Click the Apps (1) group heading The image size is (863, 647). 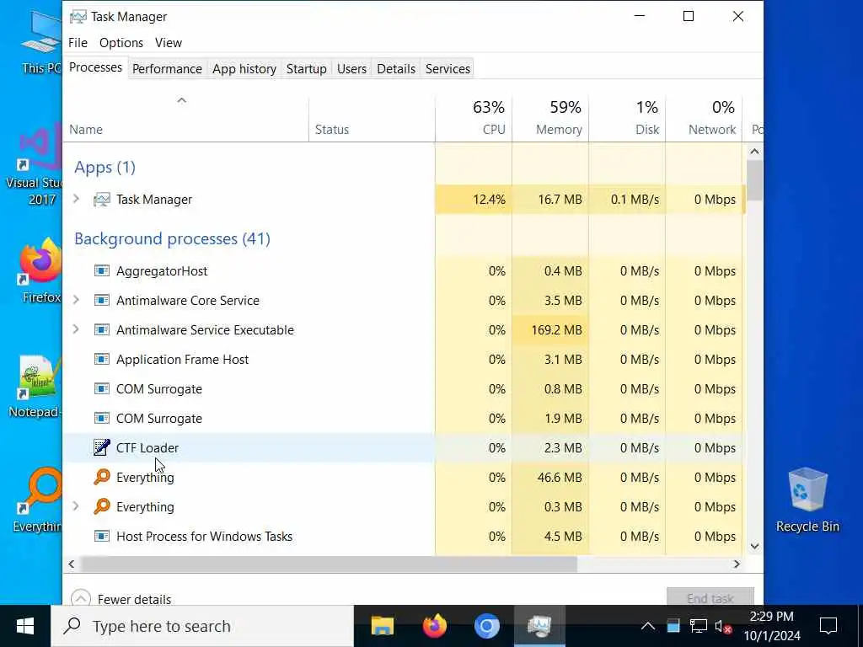pos(105,168)
